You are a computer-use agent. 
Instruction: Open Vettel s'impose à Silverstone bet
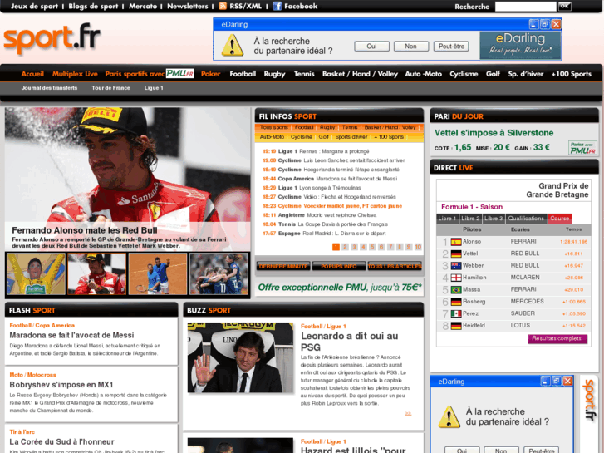point(494,133)
